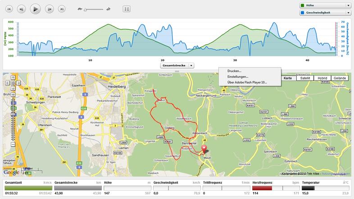Choose Drucken... from the context menu
Image resolution: width=354 pixels, height=199 pixels.
coord(234,71)
